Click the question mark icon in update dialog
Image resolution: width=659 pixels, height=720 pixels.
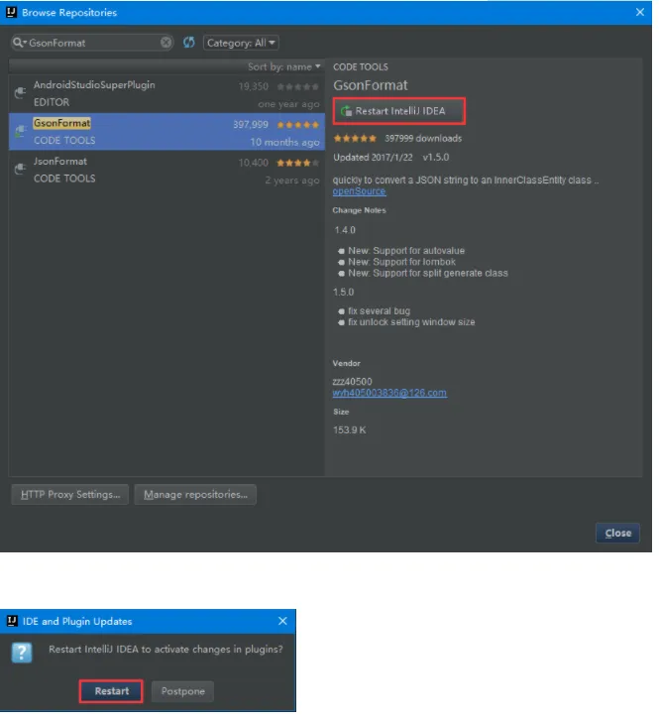click(22, 653)
